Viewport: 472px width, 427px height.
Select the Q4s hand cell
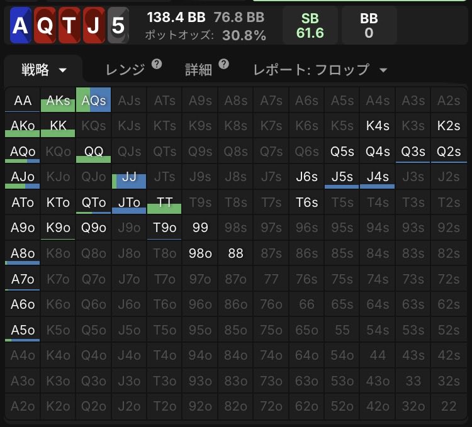pos(378,151)
